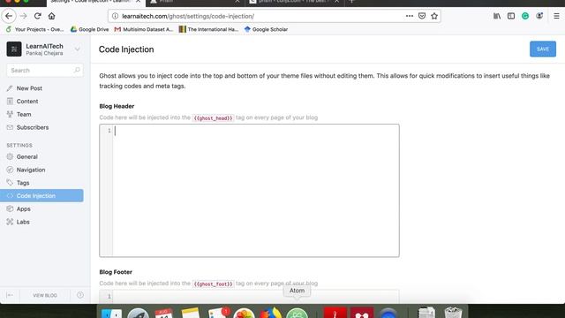The width and height of the screenshot is (565, 318).
Task: Save page to Pocket
Action: click(422, 16)
